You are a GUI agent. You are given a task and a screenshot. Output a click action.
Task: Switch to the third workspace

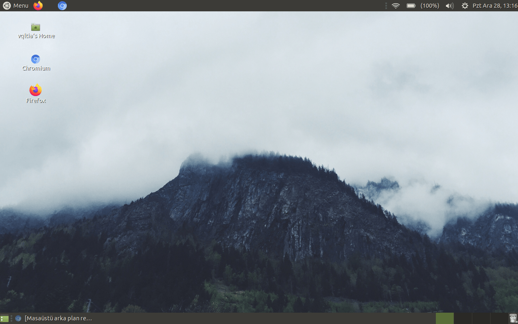481,318
